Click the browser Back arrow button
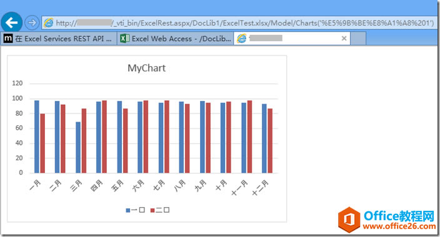Viewport: 440px width, 237px height. point(11,22)
